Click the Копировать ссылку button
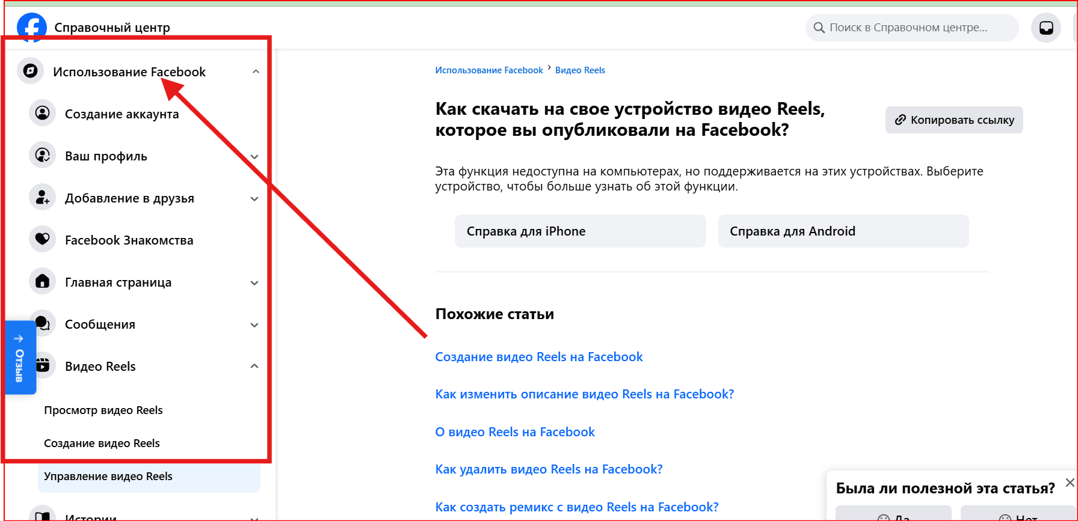 point(954,120)
